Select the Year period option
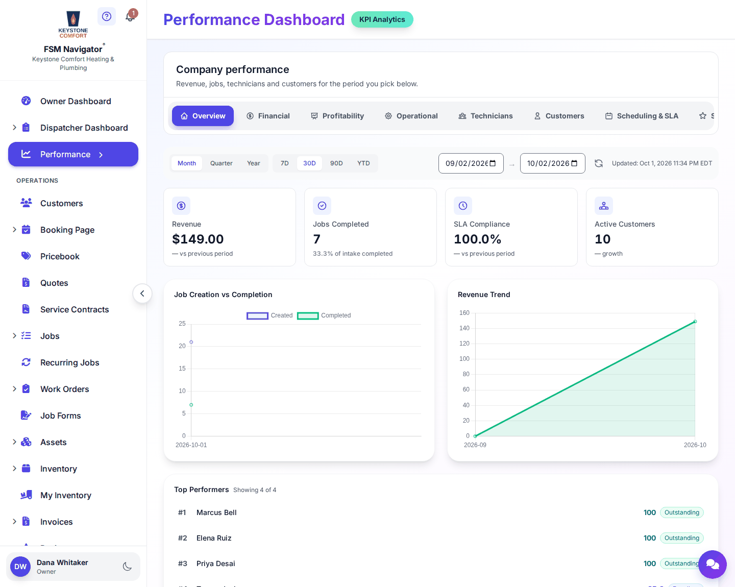The width and height of the screenshot is (735, 587). (x=254, y=163)
